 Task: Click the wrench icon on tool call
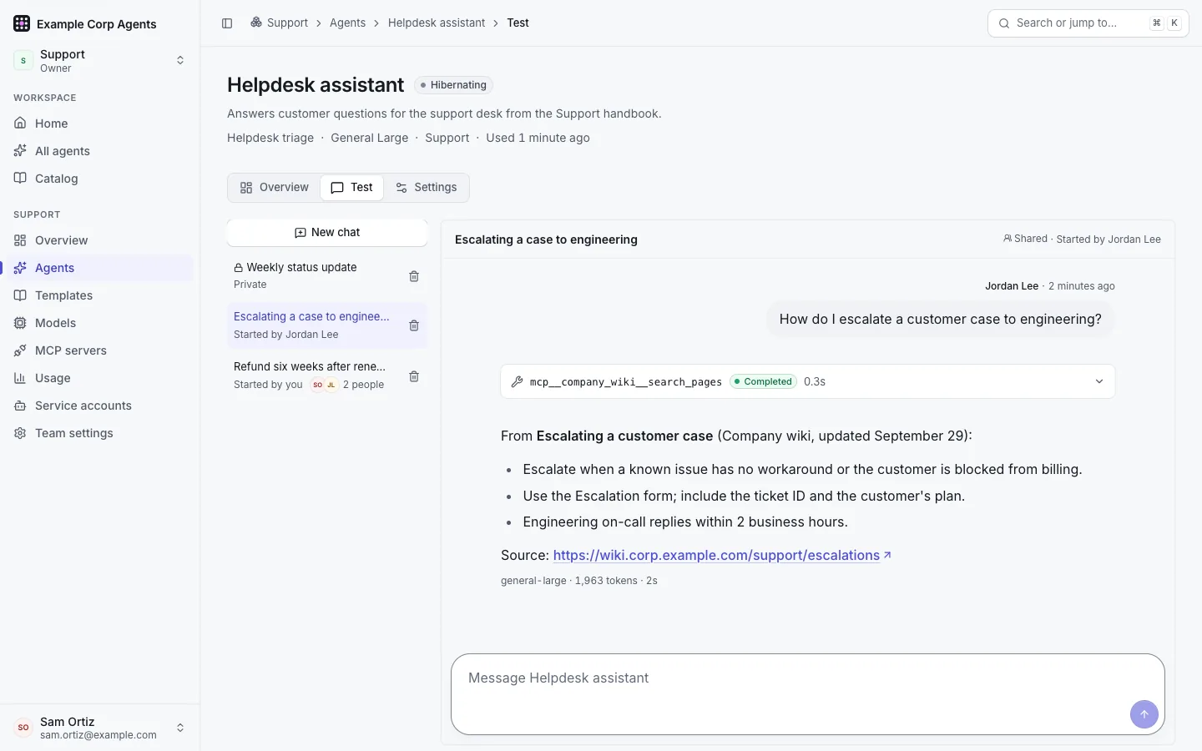[518, 382]
